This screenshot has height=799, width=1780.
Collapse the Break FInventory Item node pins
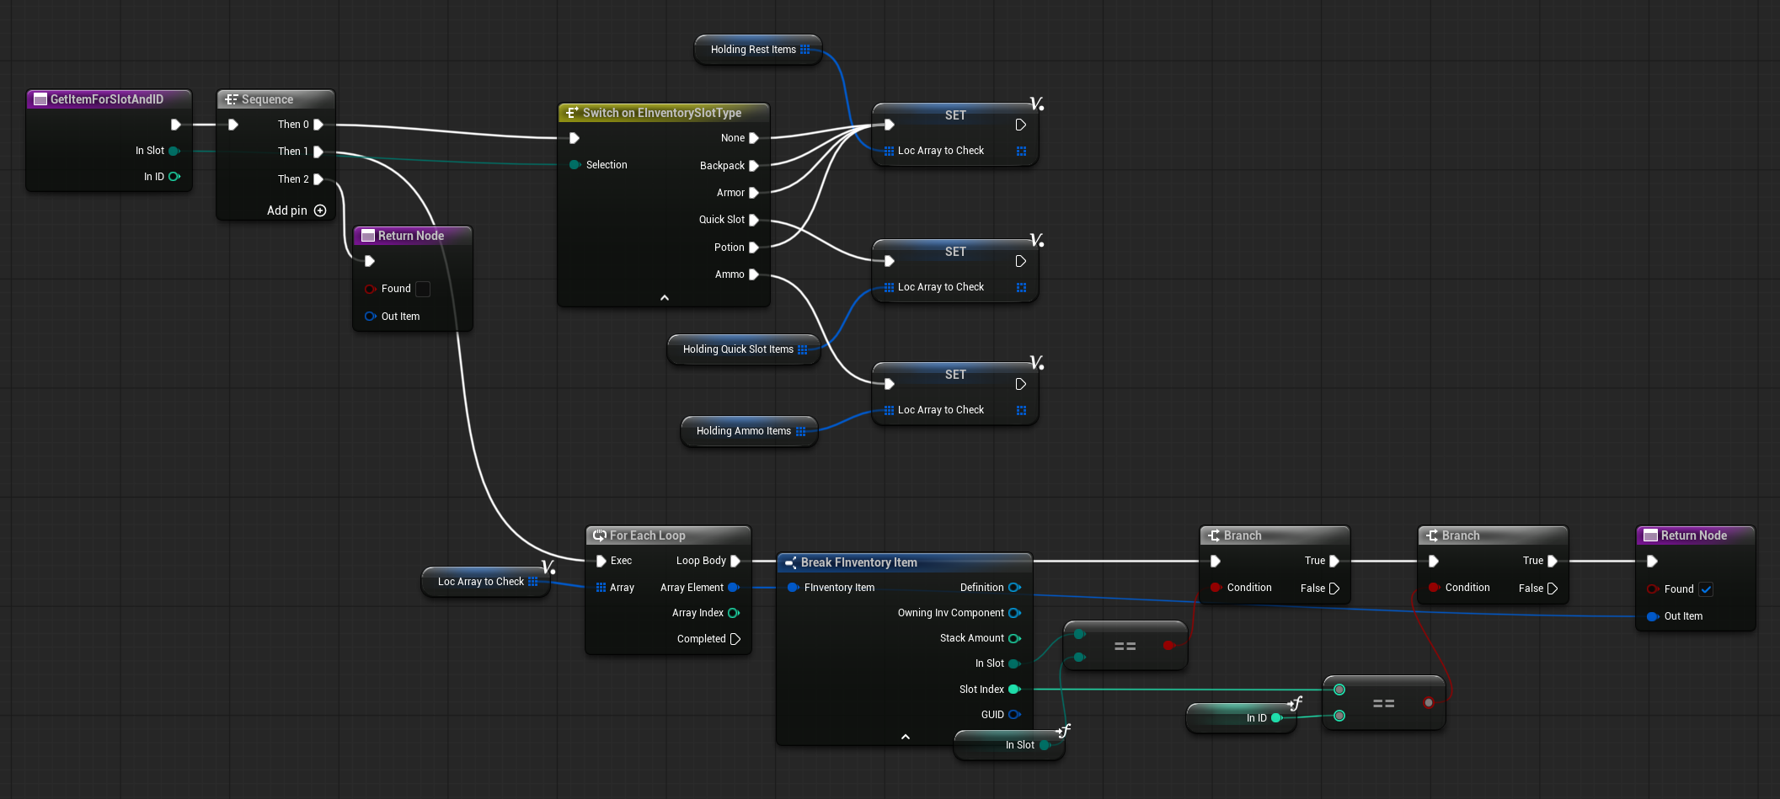pos(905,737)
